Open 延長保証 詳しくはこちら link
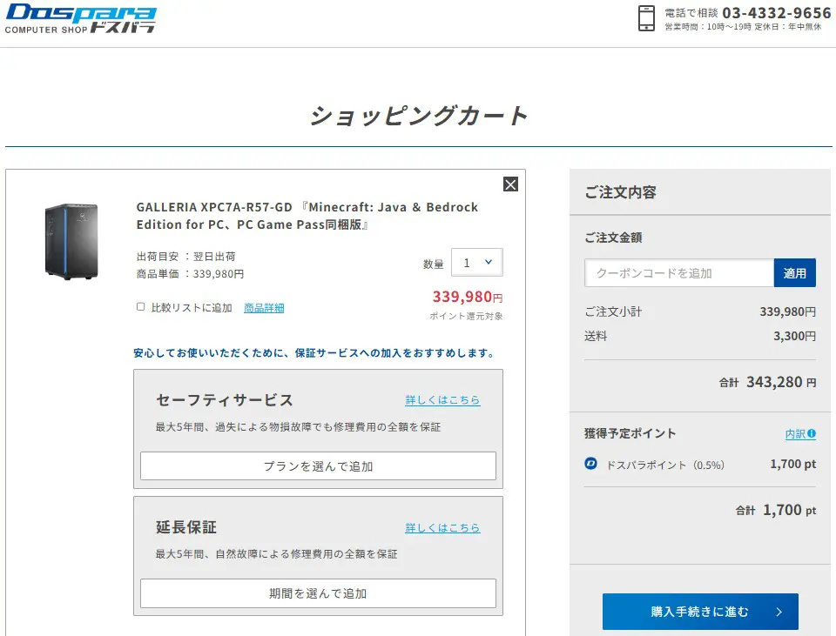The width and height of the screenshot is (836, 636). (x=442, y=528)
